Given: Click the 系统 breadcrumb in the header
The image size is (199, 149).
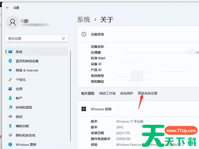Looking at the screenshot, I should [84, 20].
